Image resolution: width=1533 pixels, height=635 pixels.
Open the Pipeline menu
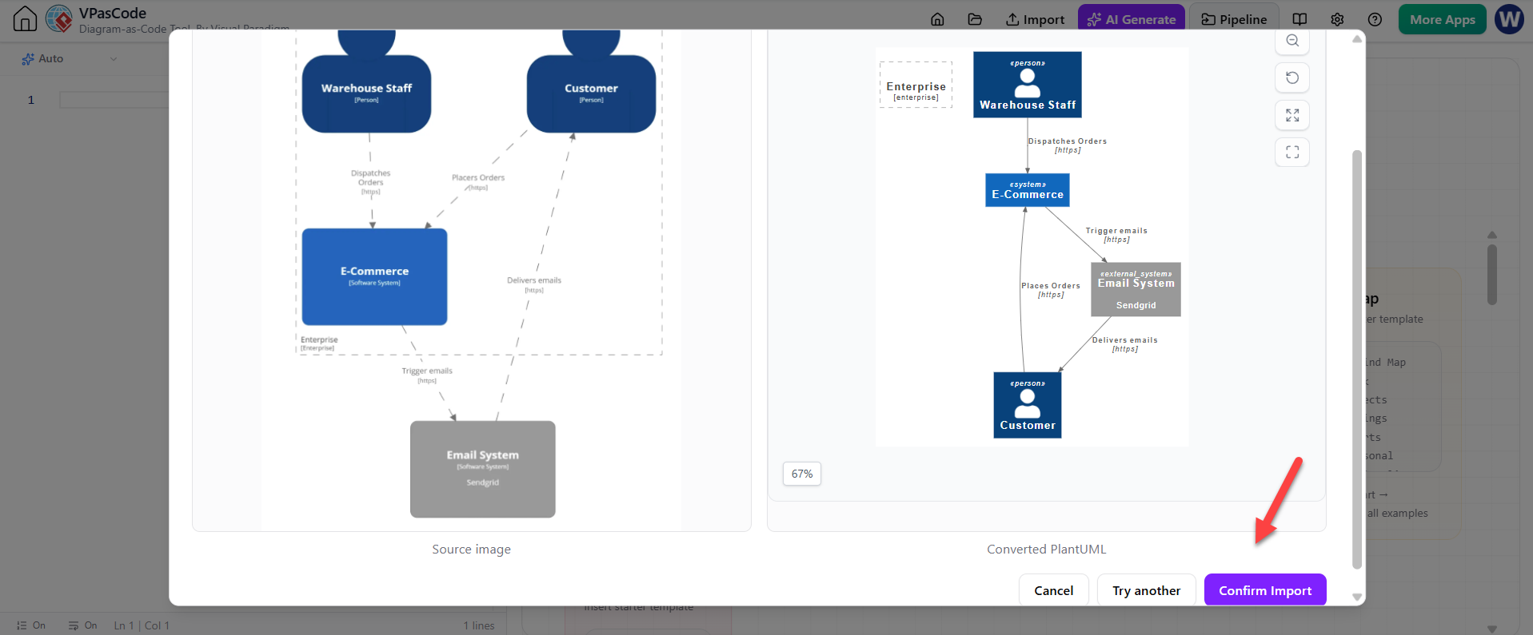coord(1234,19)
